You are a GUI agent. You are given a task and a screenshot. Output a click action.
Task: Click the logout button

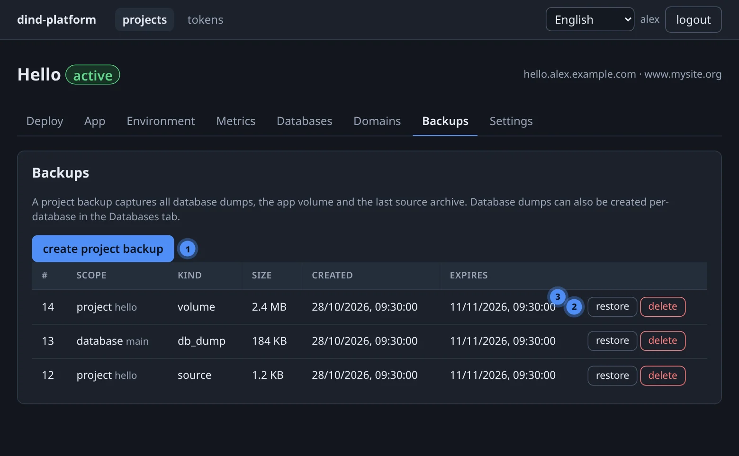point(693,19)
